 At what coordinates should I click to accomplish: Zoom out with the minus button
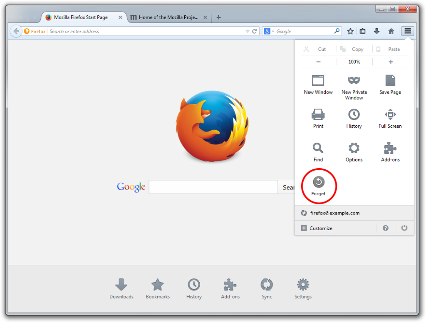coord(318,62)
